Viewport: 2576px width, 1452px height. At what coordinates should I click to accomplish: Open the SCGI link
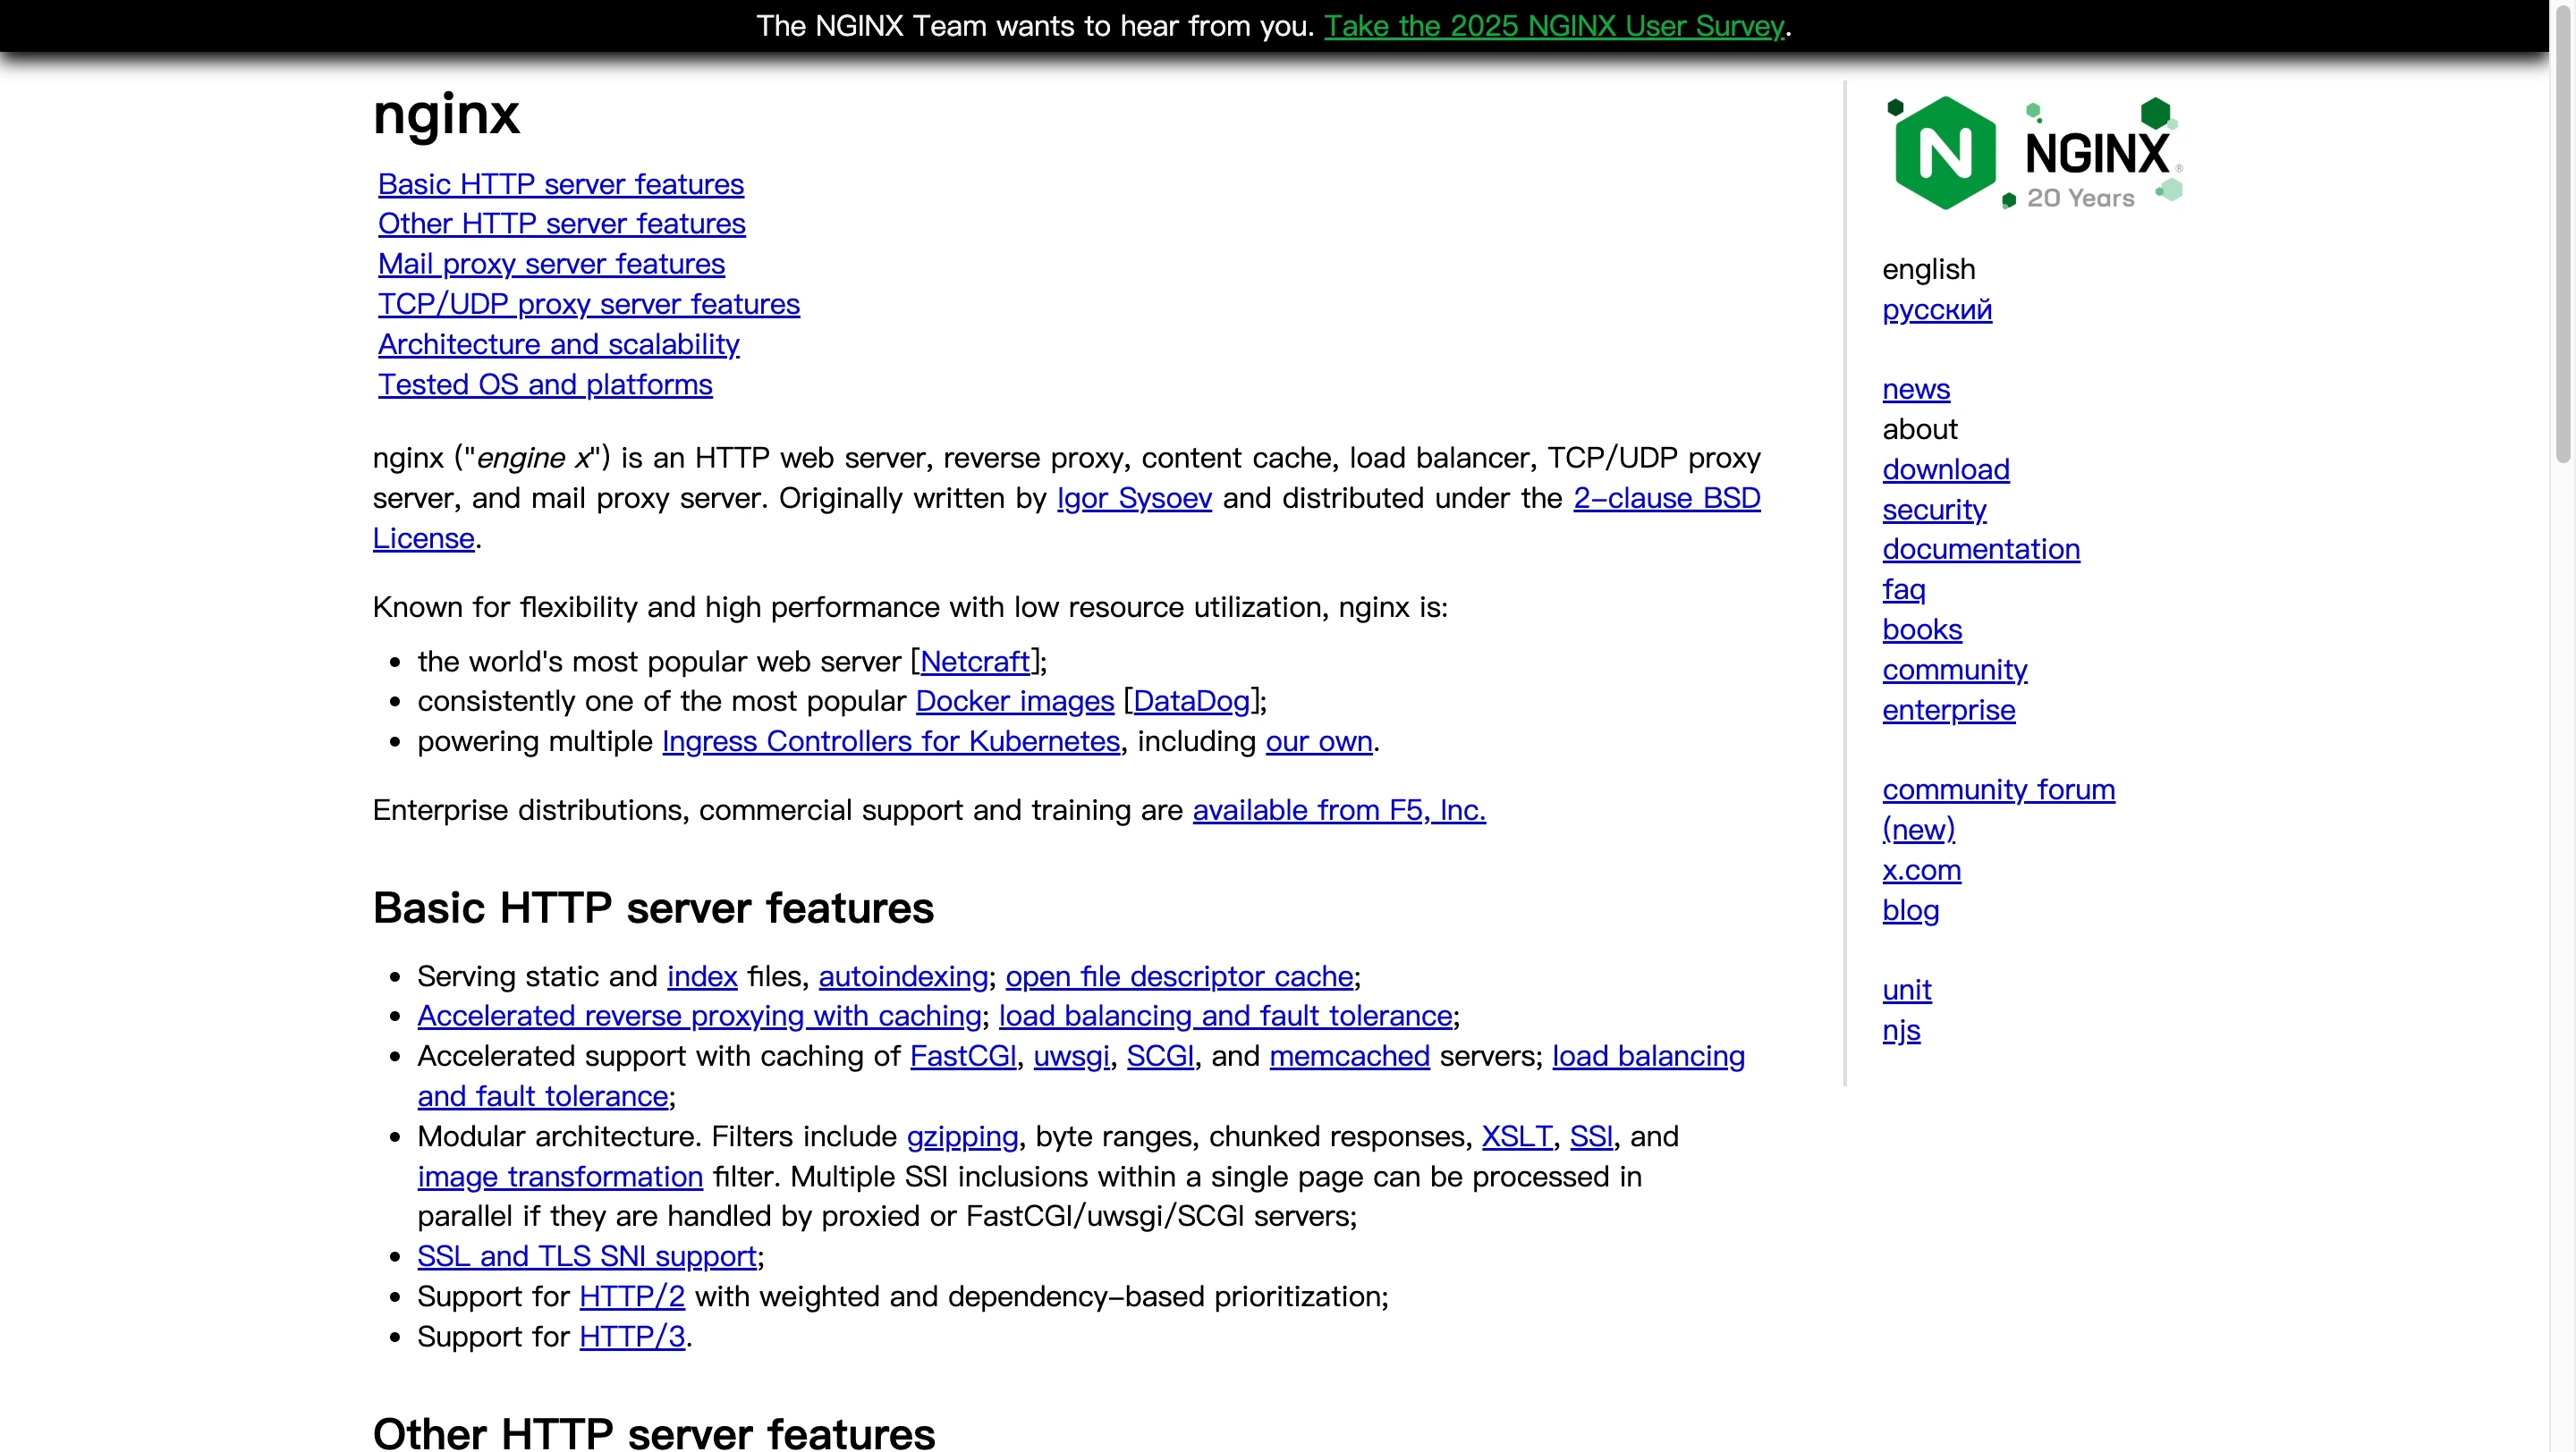coord(1161,1056)
